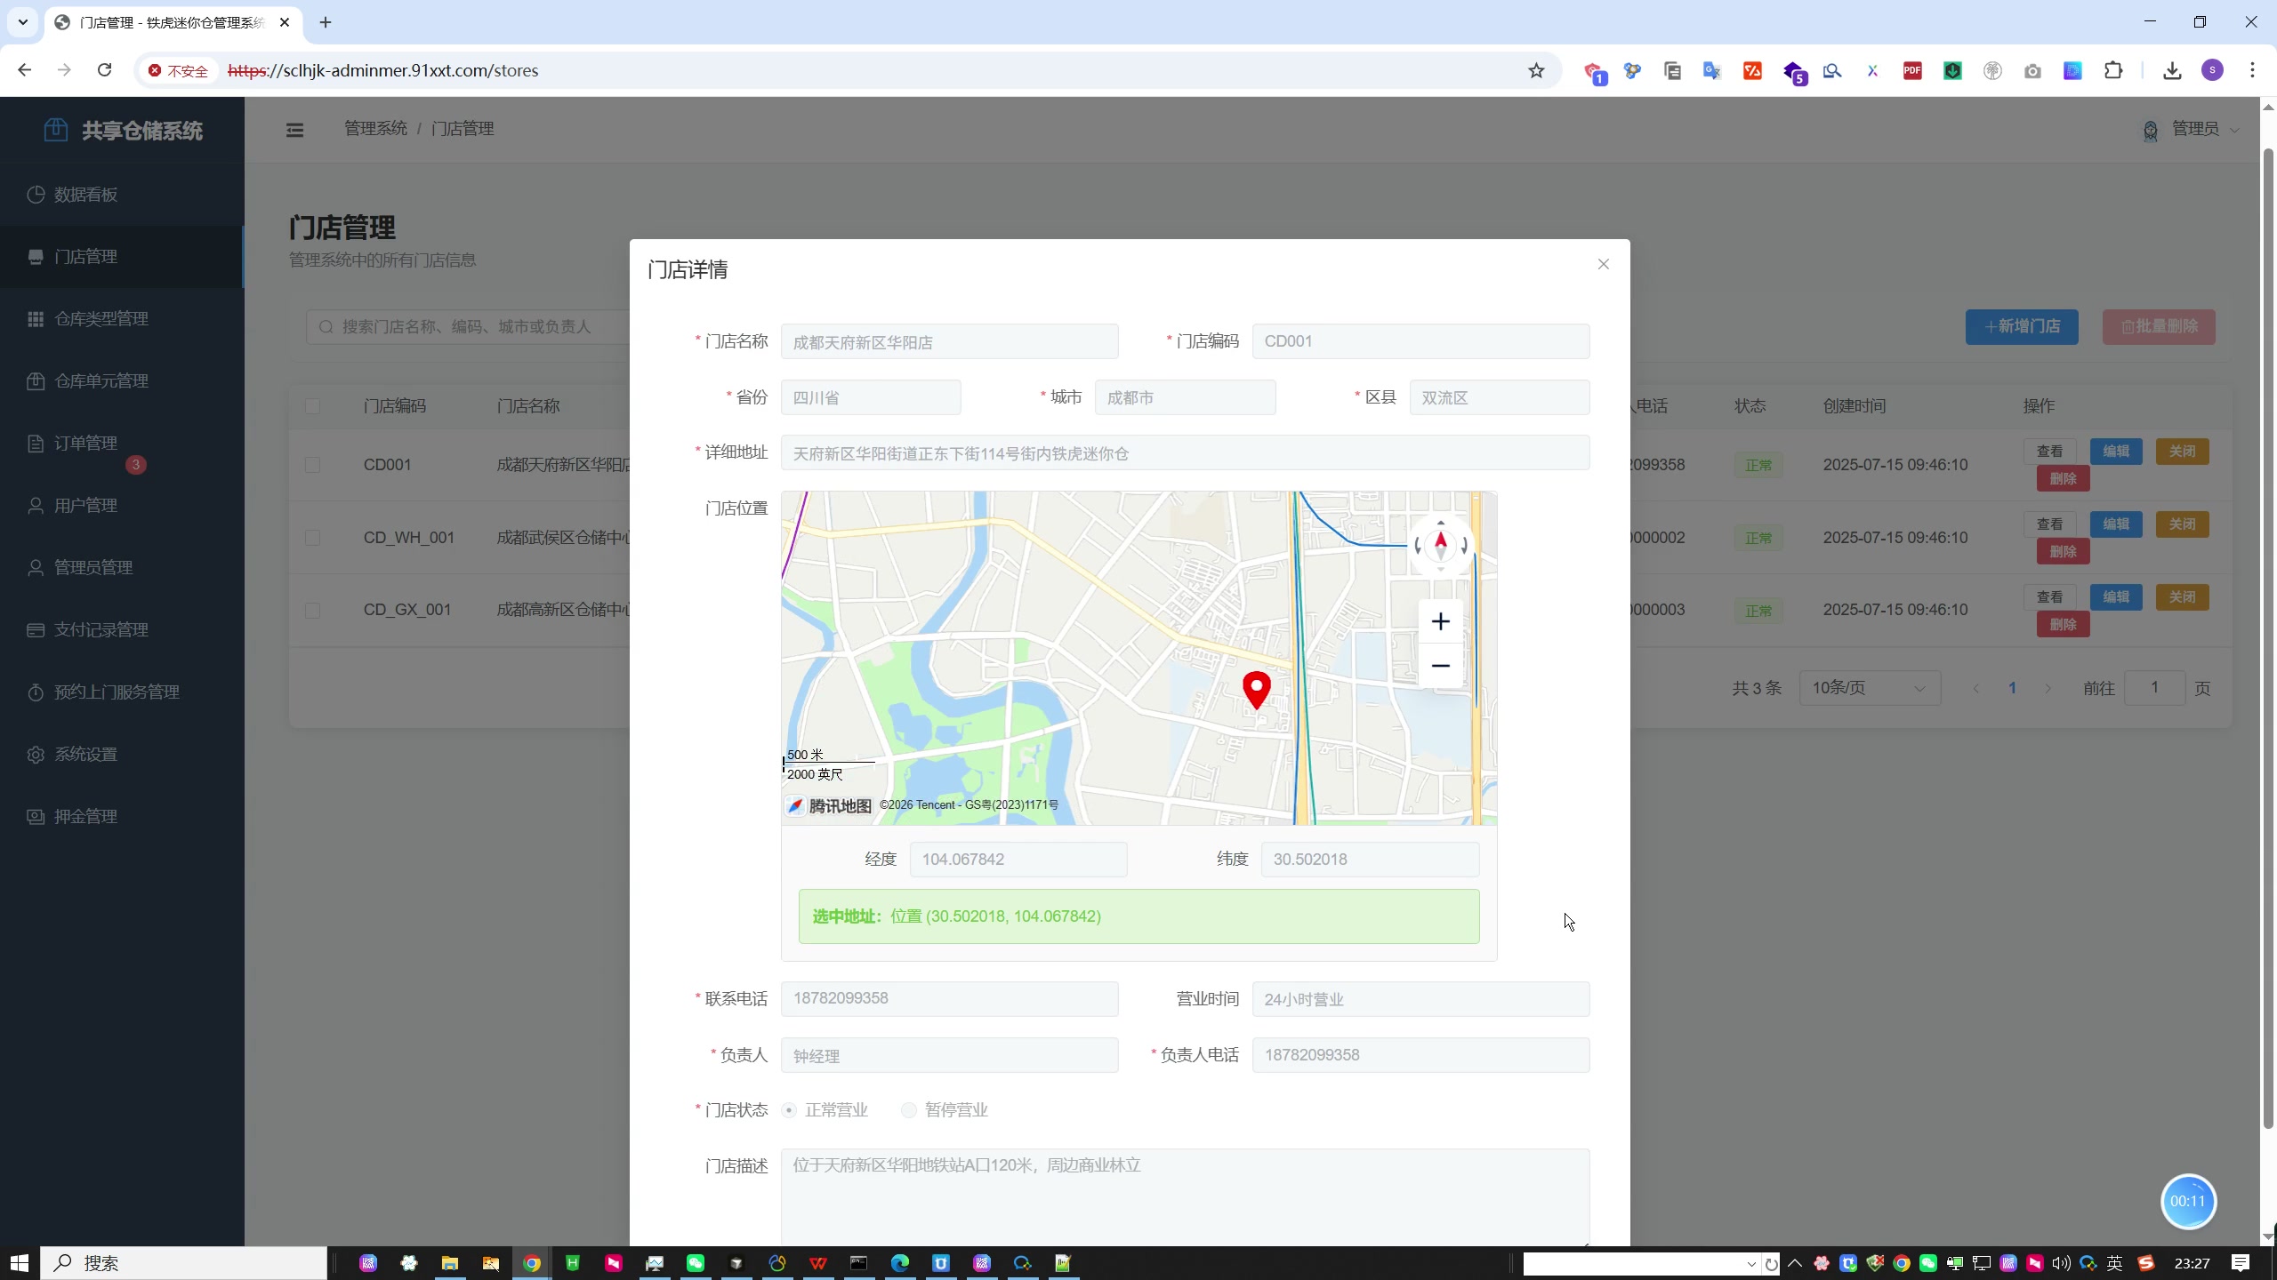Viewport: 2277px width, 1280px height.
Task: Bookmark this page with star icon
Action: [1536, 70]
